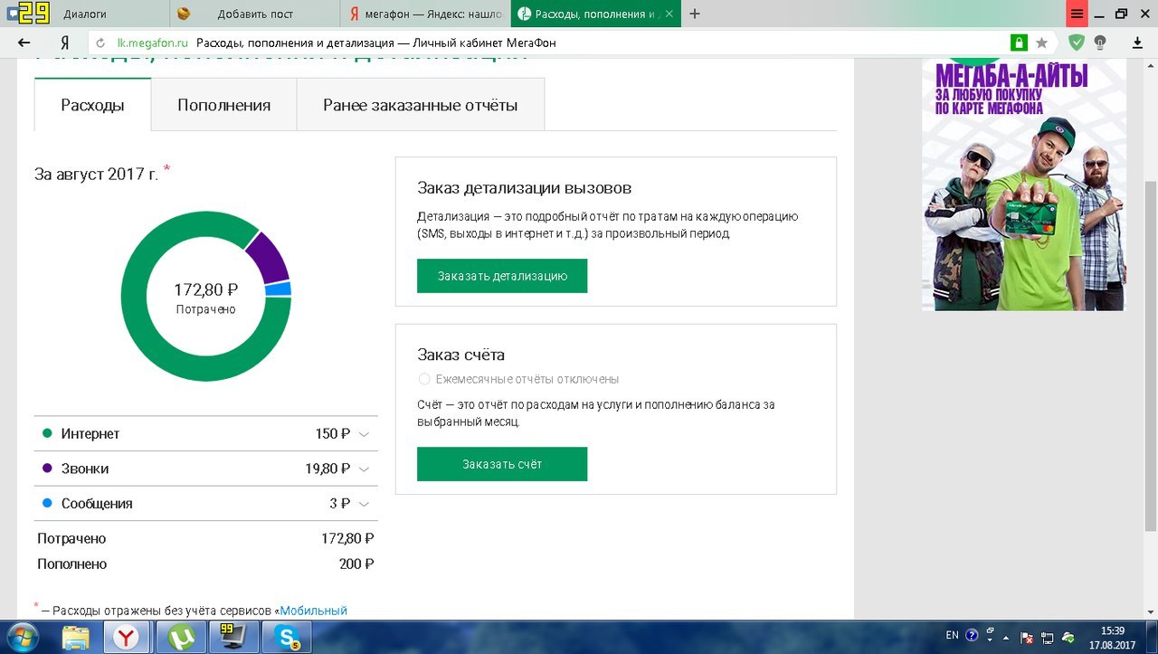Image resolution: width=1158 pixels, height=654 pixels.
Task: Expand the Сообщения 3 ₽ row chevron
Action: point(364,504)
